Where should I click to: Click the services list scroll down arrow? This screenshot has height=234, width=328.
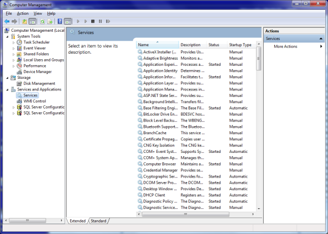259,208
